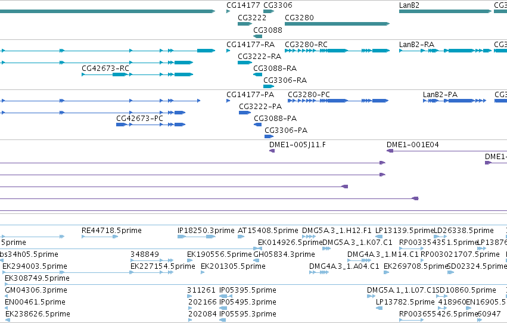Click the DMG4A3_1.A04.C1 EST label
This screenshot has height=323, width=507.
click(x=344, y=266)
